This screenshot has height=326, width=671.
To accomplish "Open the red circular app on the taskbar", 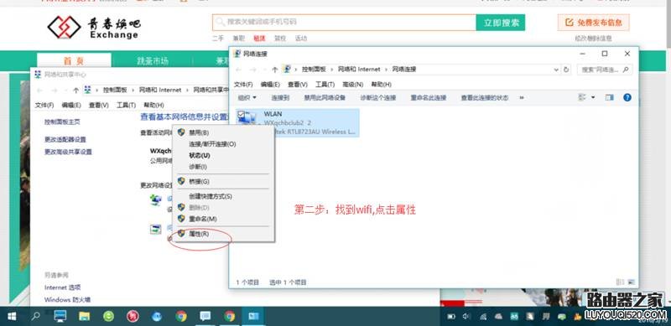I will pos(133,316).
